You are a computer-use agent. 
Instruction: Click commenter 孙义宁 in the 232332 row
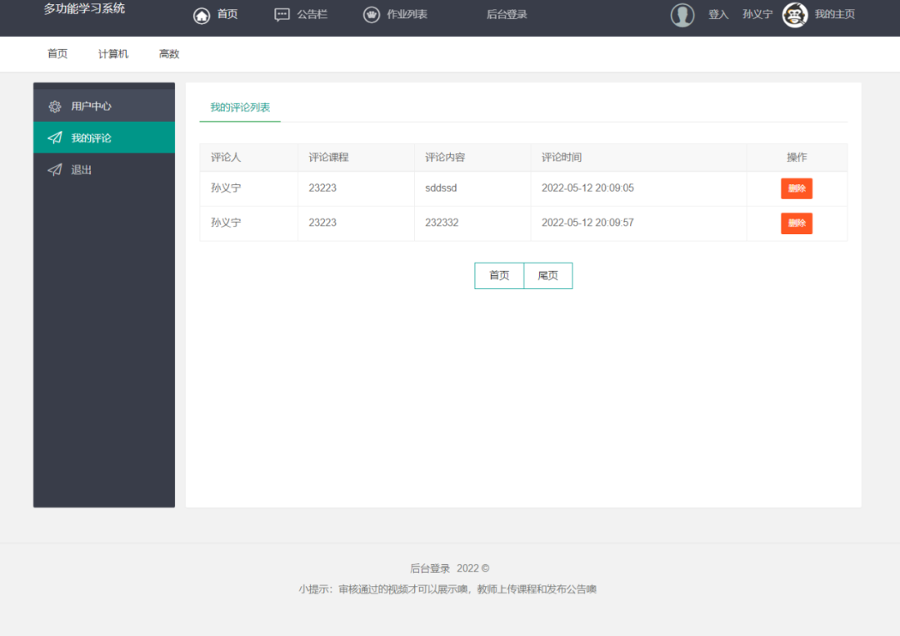226,223
